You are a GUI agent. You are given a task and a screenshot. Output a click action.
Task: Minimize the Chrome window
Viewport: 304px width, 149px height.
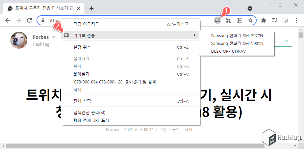[x=265, y=5]
